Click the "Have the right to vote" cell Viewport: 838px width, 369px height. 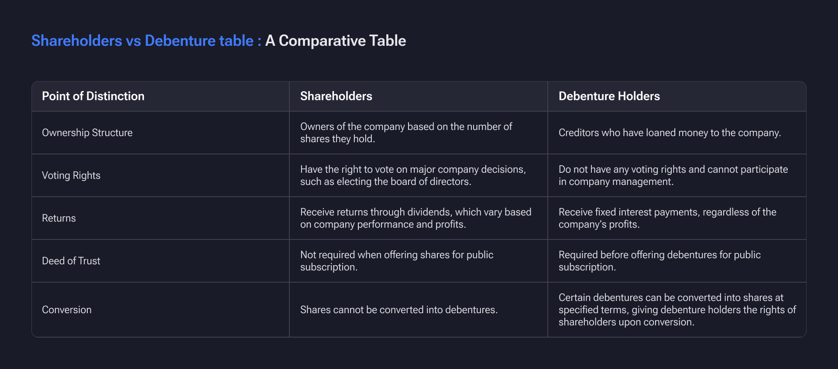pyautogui.click(x=413, y=175)
